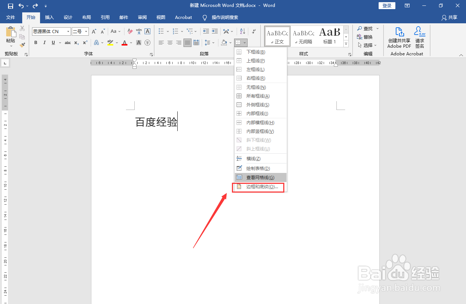Click the enclosed character icon
The width and height of the screenshot is (466, 304).
(147, 43)
